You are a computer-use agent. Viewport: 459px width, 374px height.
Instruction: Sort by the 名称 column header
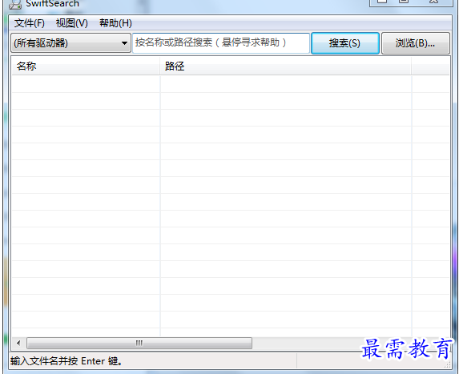point(86,66)
